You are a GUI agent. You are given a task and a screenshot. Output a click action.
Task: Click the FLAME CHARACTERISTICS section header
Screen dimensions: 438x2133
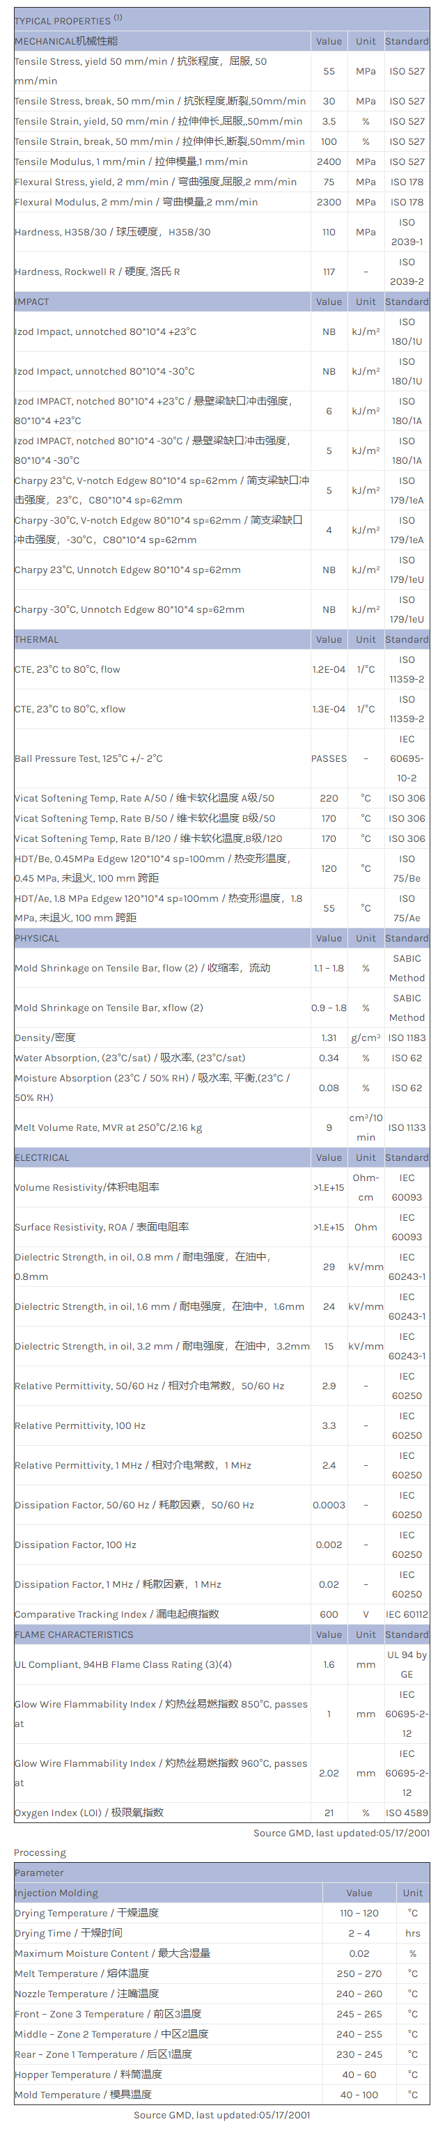74,1634
